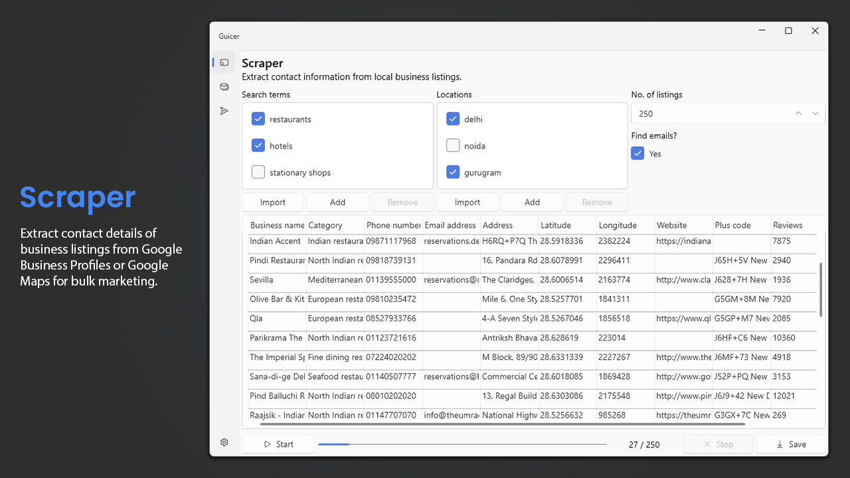Close the Guicer window
The height and width of the screenshot is (478, 850).
click(x=815, y=31)
